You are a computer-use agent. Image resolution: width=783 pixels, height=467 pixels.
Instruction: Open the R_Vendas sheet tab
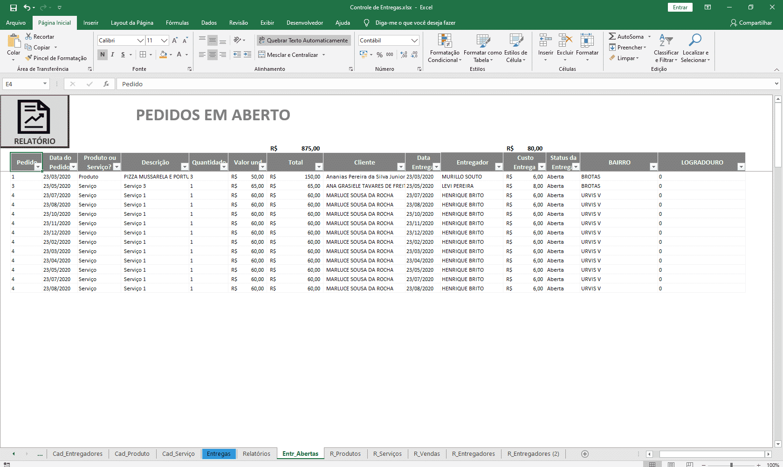pos(426,453)
